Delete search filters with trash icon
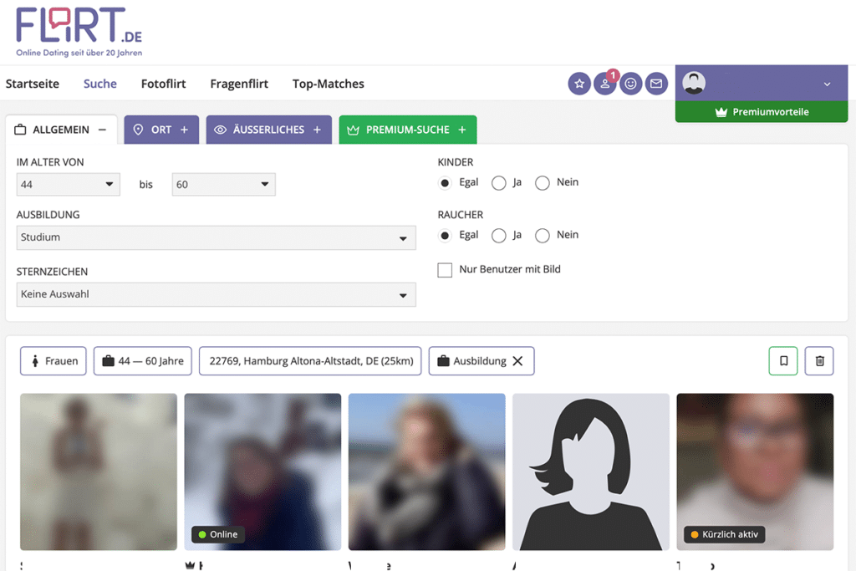 pos(819,361)
